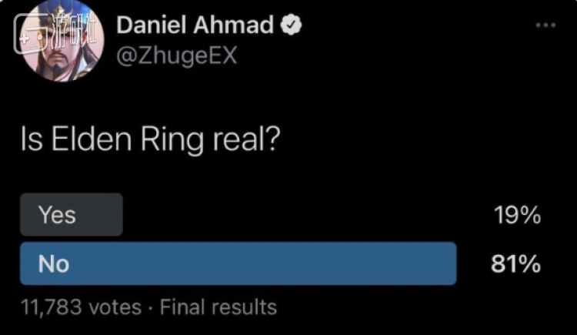Click the blue verified checkmark badge

(x=291, y=25)
